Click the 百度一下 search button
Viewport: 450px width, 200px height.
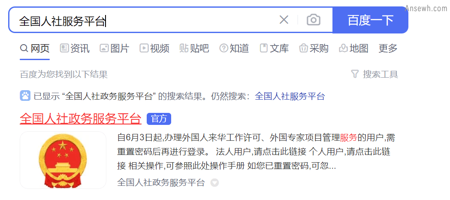click(x=370, y=20)
